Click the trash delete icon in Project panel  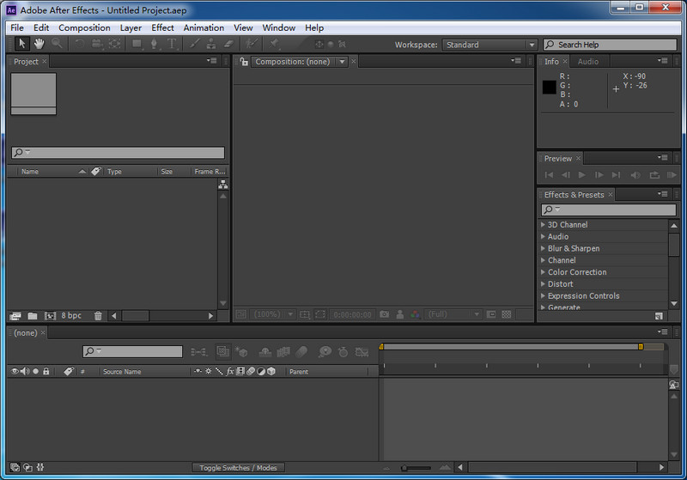(x=98, y=316)
